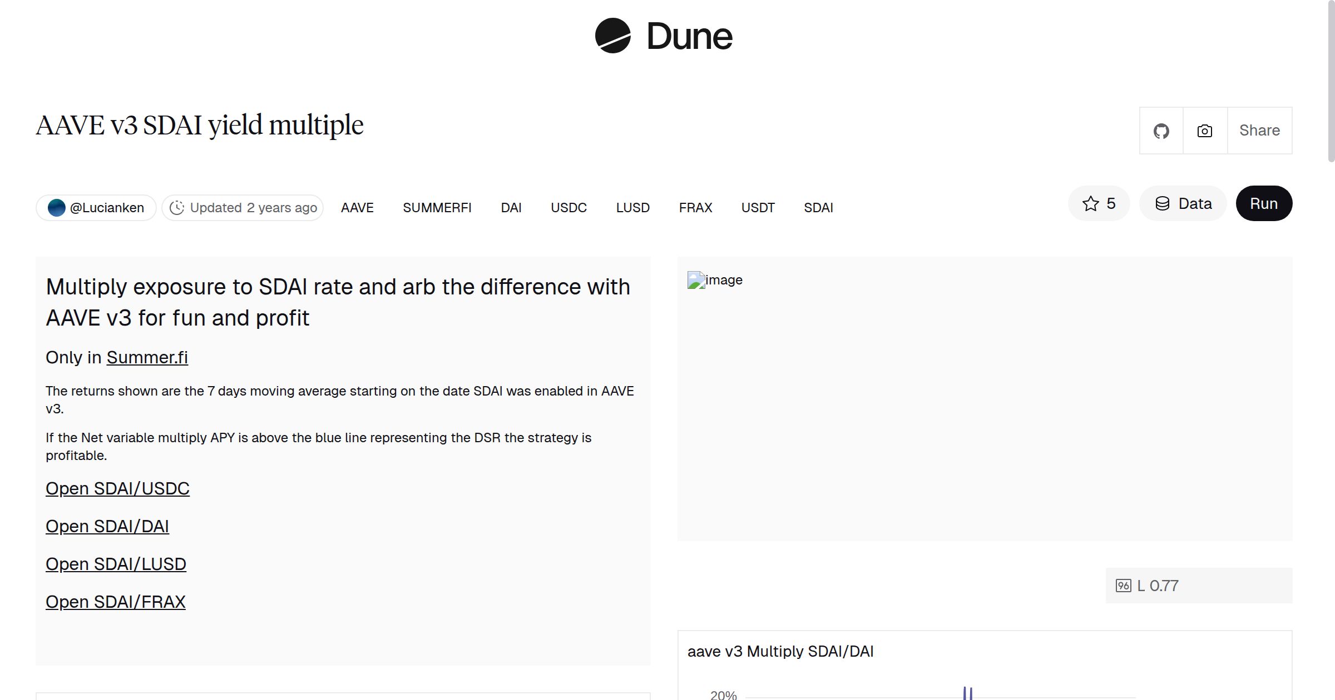Image resolution: width=1335 pixels, height=700 pixels.
Task: Open SDAI/USDC link
Action: coord(117,488)
